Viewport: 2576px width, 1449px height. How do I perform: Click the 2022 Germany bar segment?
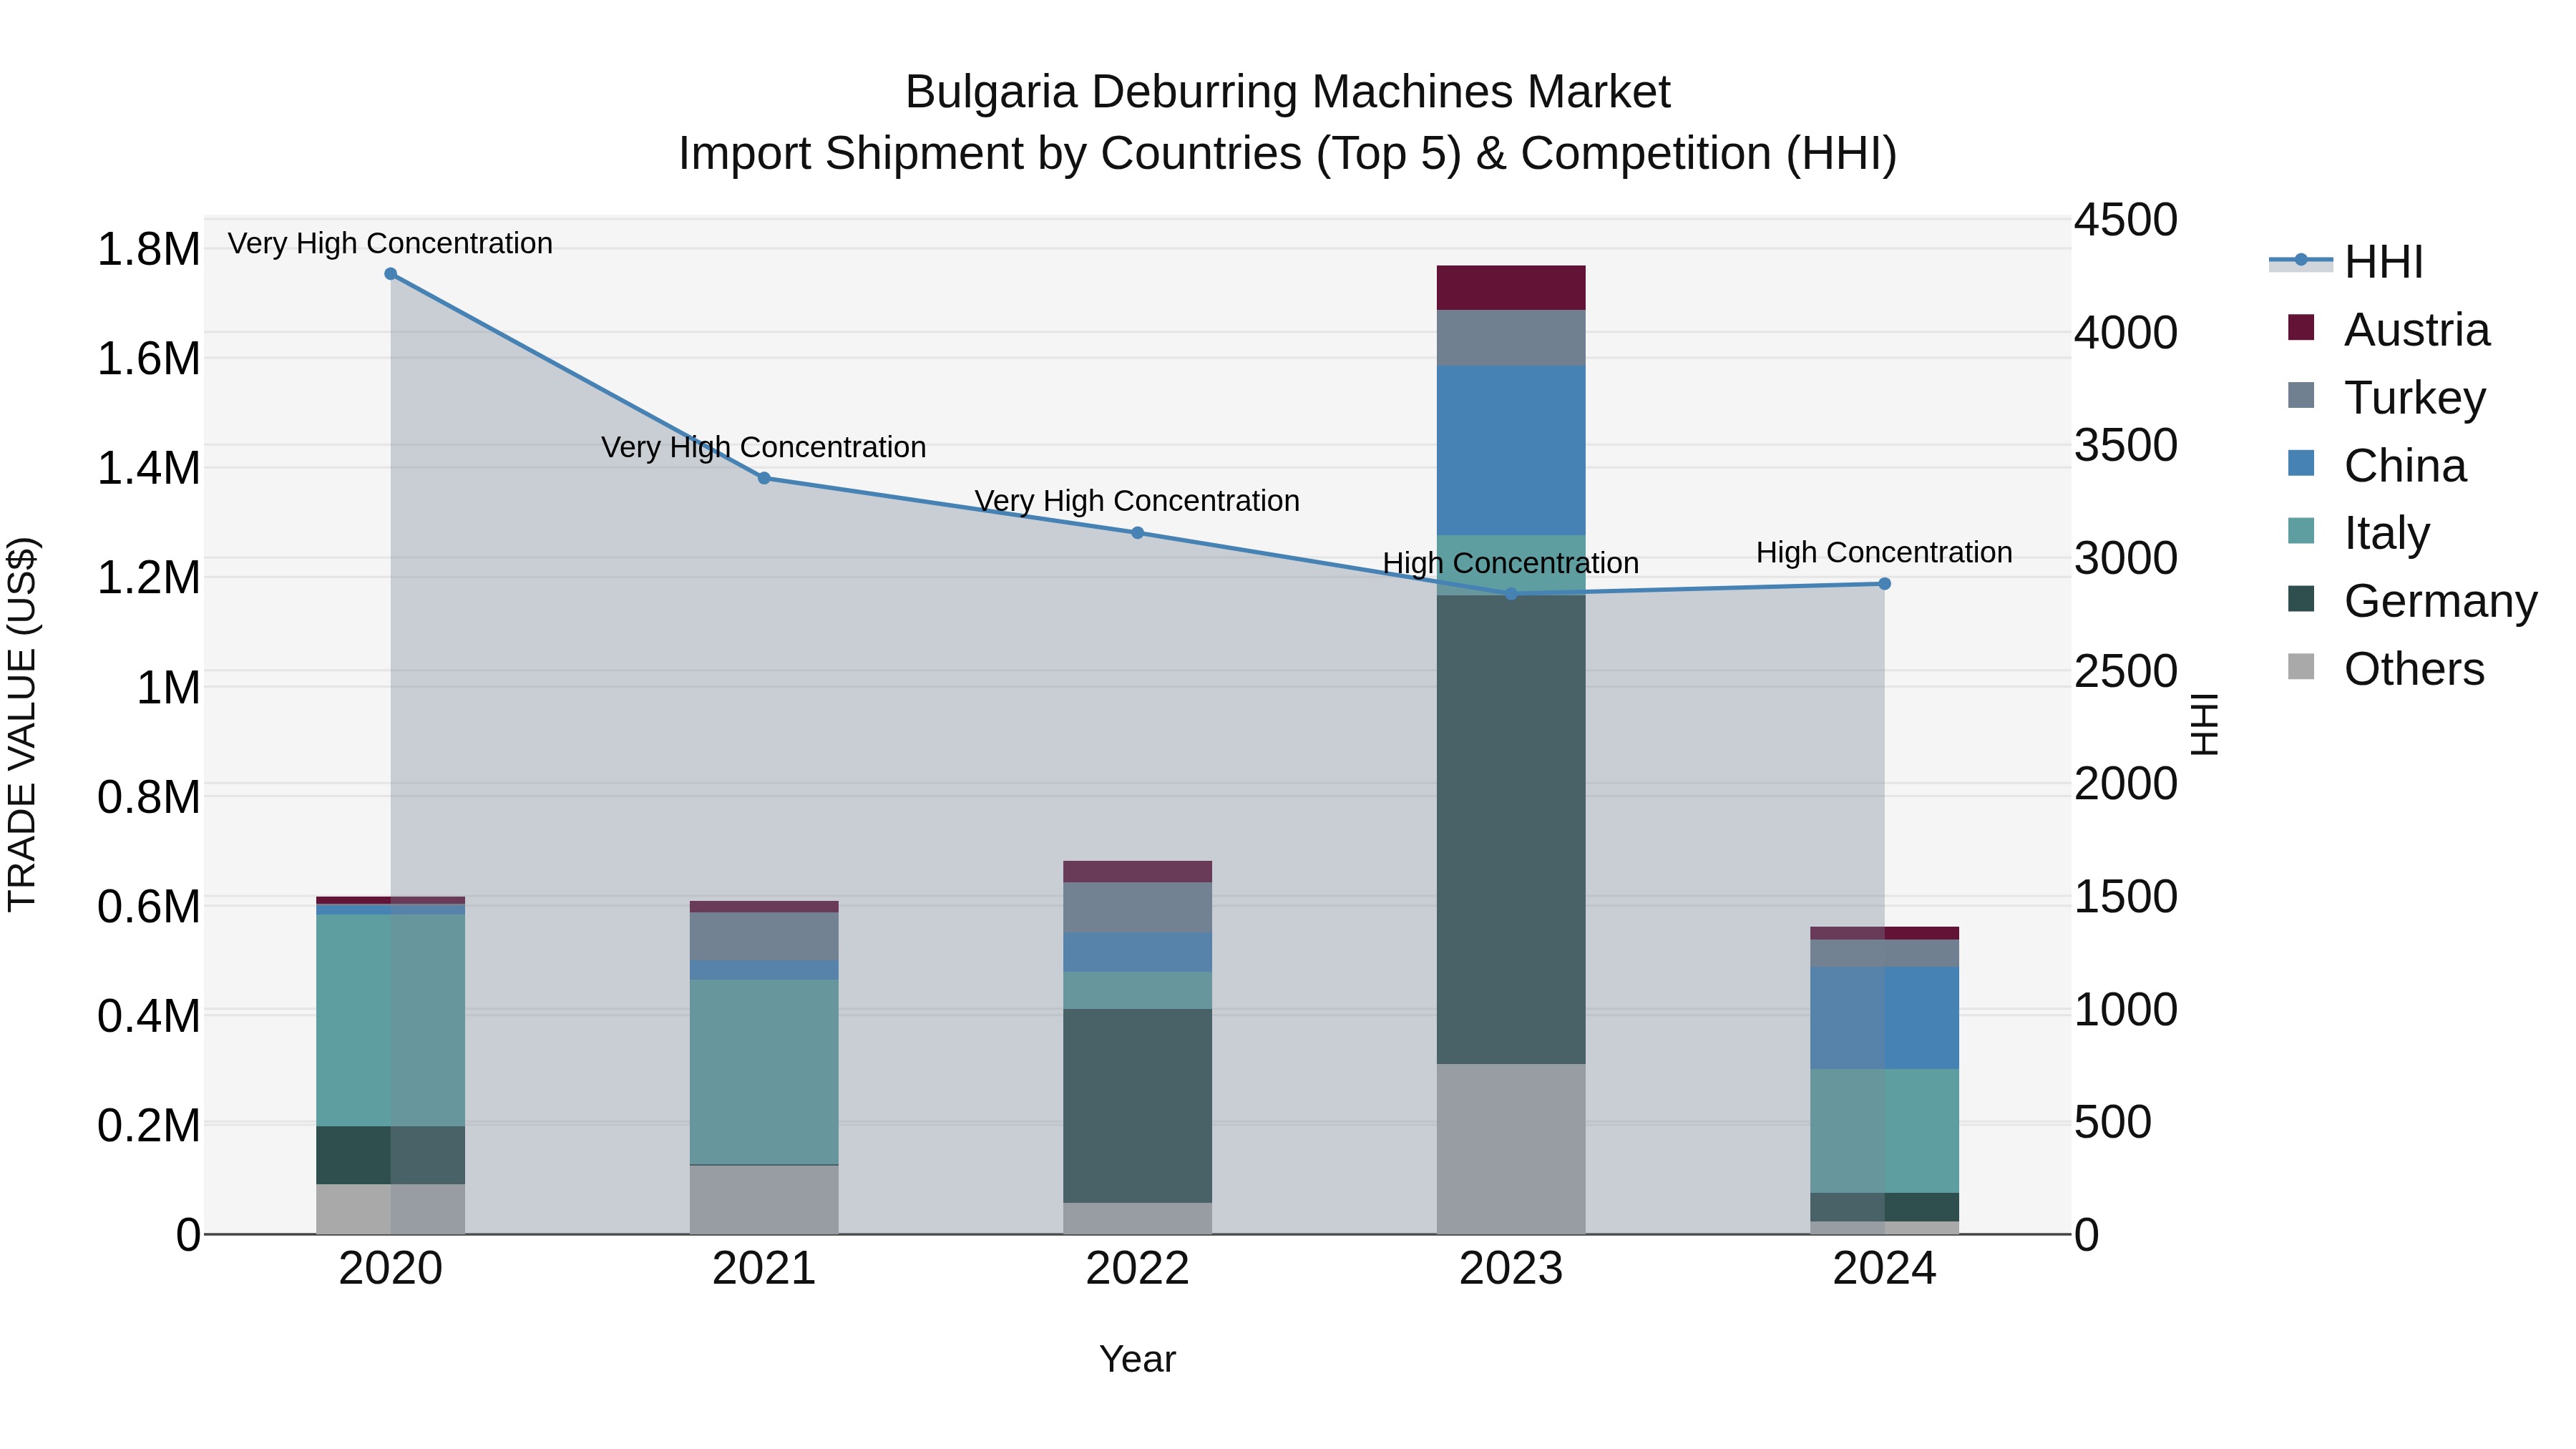(x=1138, y=1106)
